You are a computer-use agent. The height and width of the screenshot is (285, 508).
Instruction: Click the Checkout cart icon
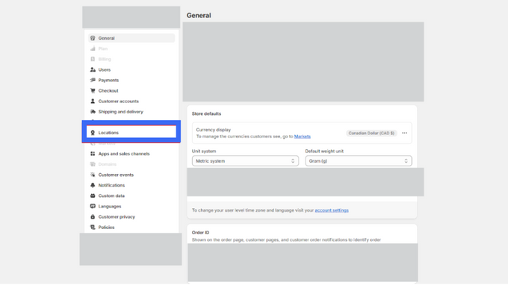tap(93, 90)
